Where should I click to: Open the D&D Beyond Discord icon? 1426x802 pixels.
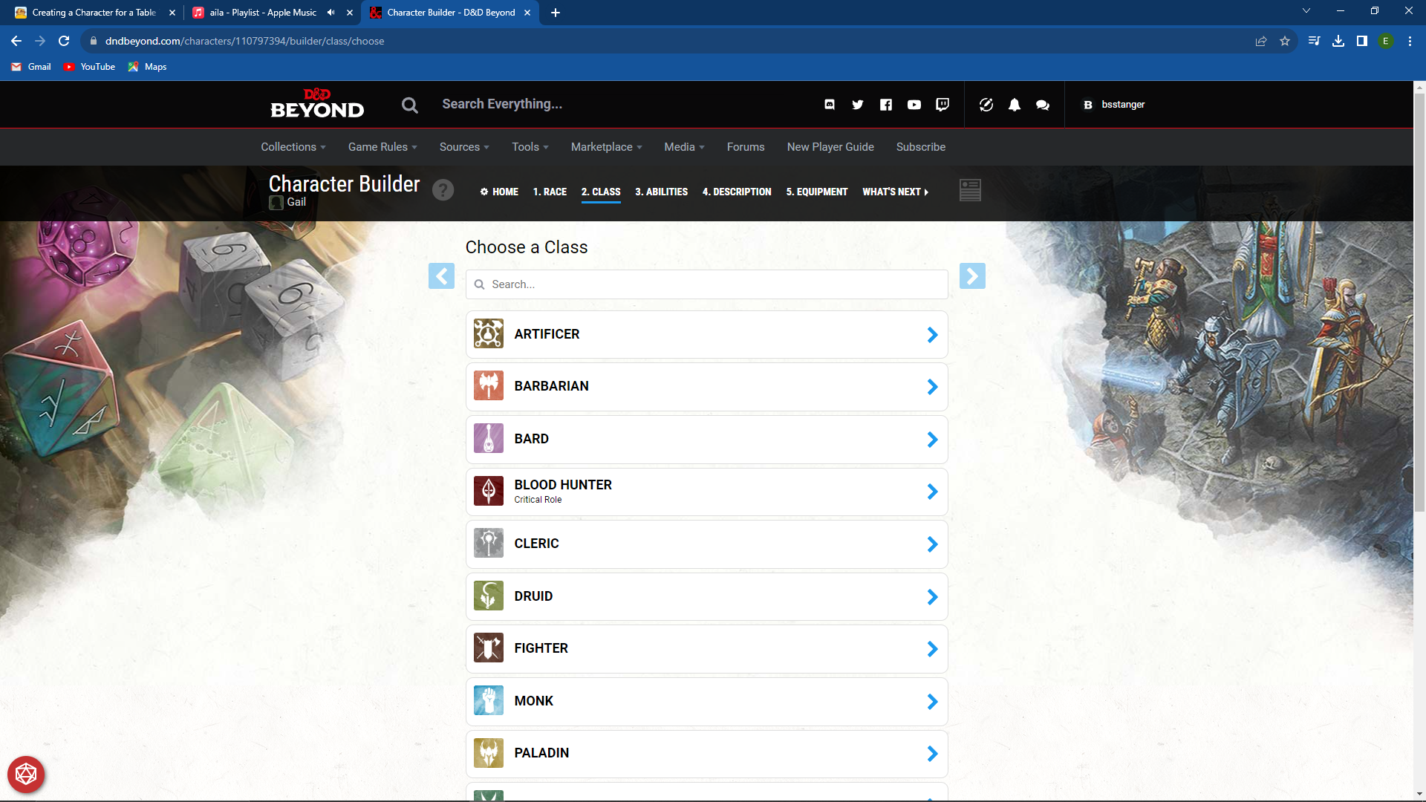coord(830,105)
